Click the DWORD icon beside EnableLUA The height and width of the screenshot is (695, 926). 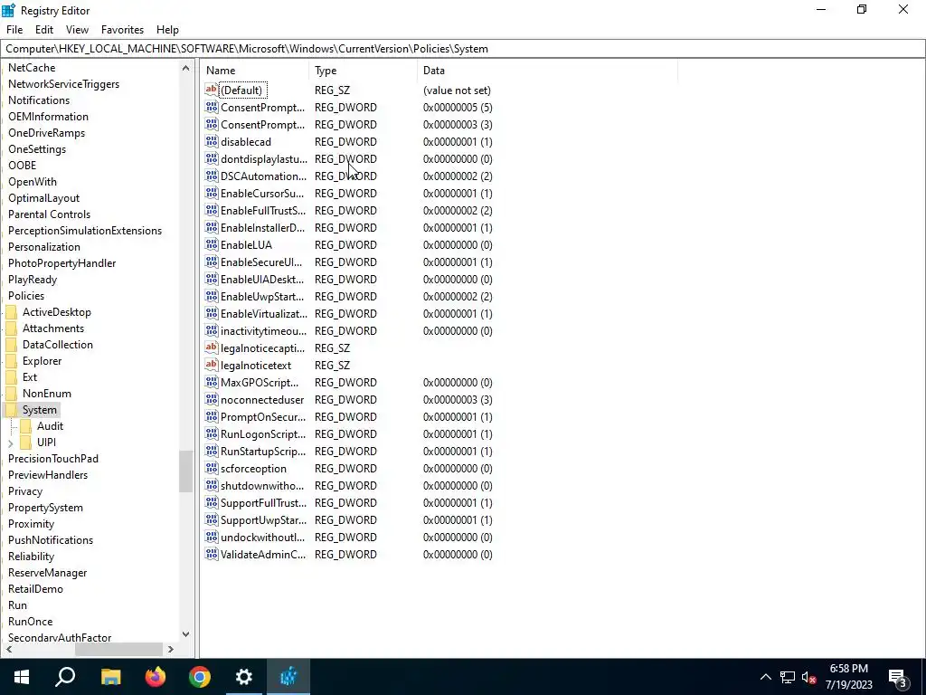(x=212, y=244)
